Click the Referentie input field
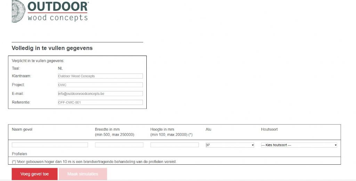 100,102
